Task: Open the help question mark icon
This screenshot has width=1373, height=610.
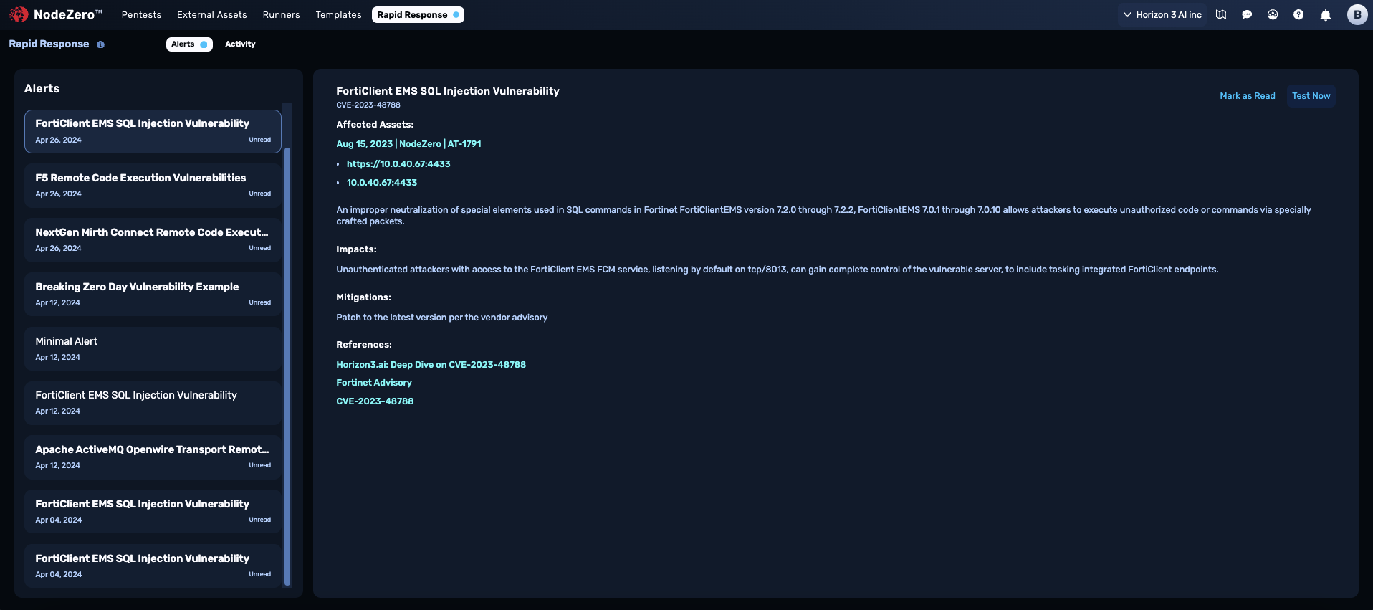Action: [1298, 14]
